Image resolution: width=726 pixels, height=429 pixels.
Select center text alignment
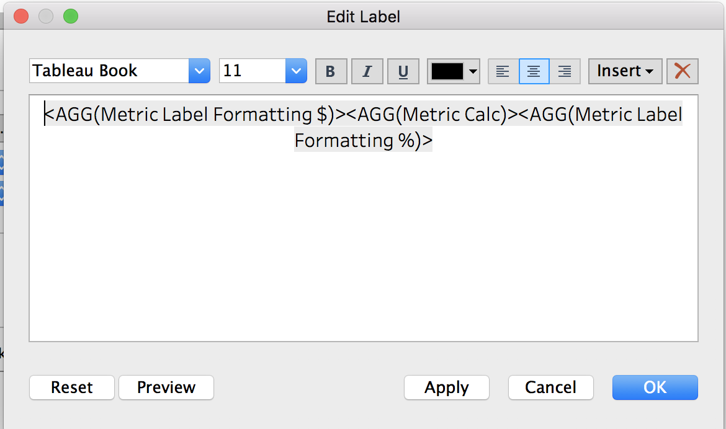coord(534,71)
